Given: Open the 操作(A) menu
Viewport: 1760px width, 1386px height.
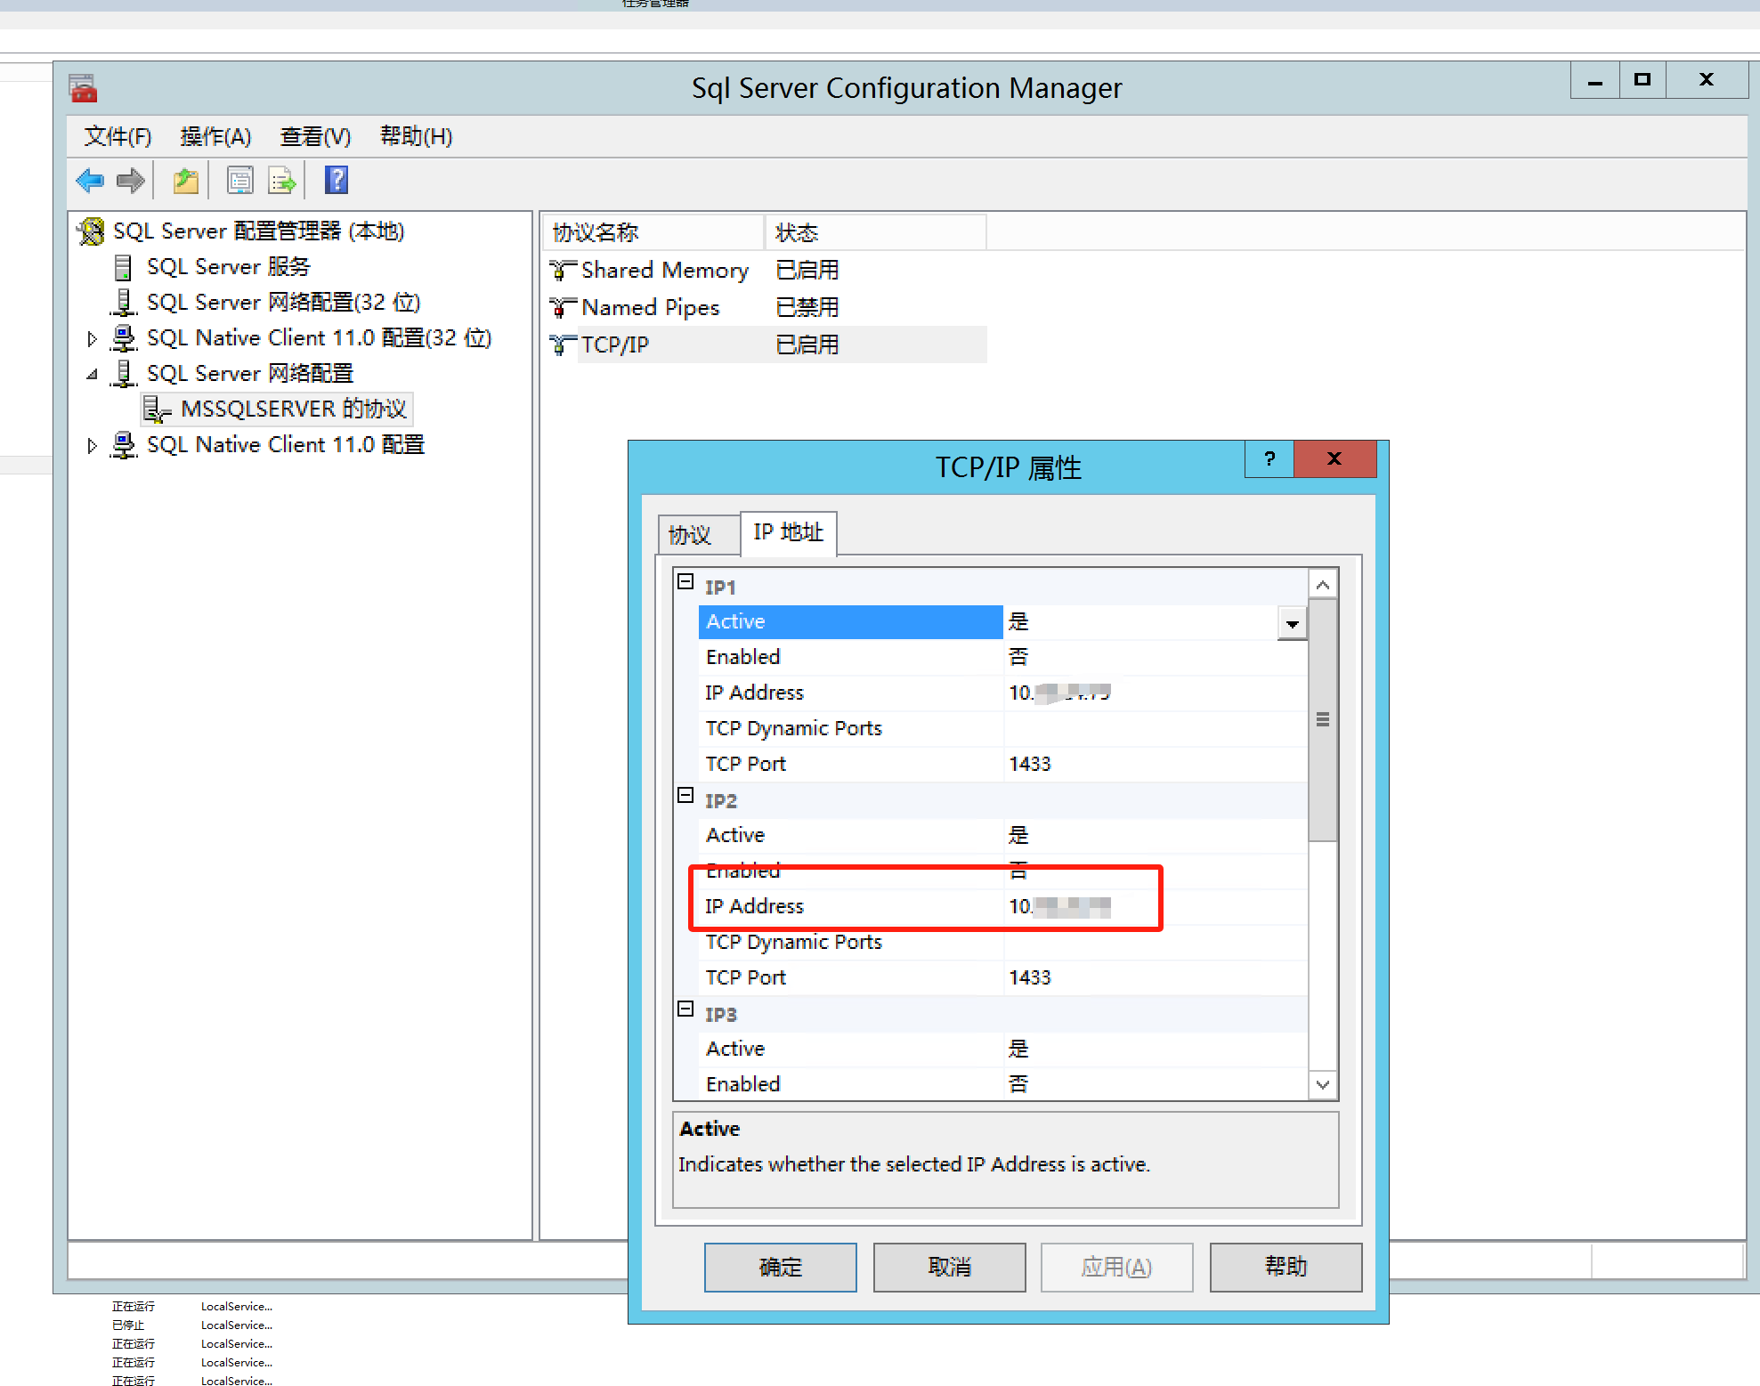Looking at the screenshot, I should [x=215, y=137].
